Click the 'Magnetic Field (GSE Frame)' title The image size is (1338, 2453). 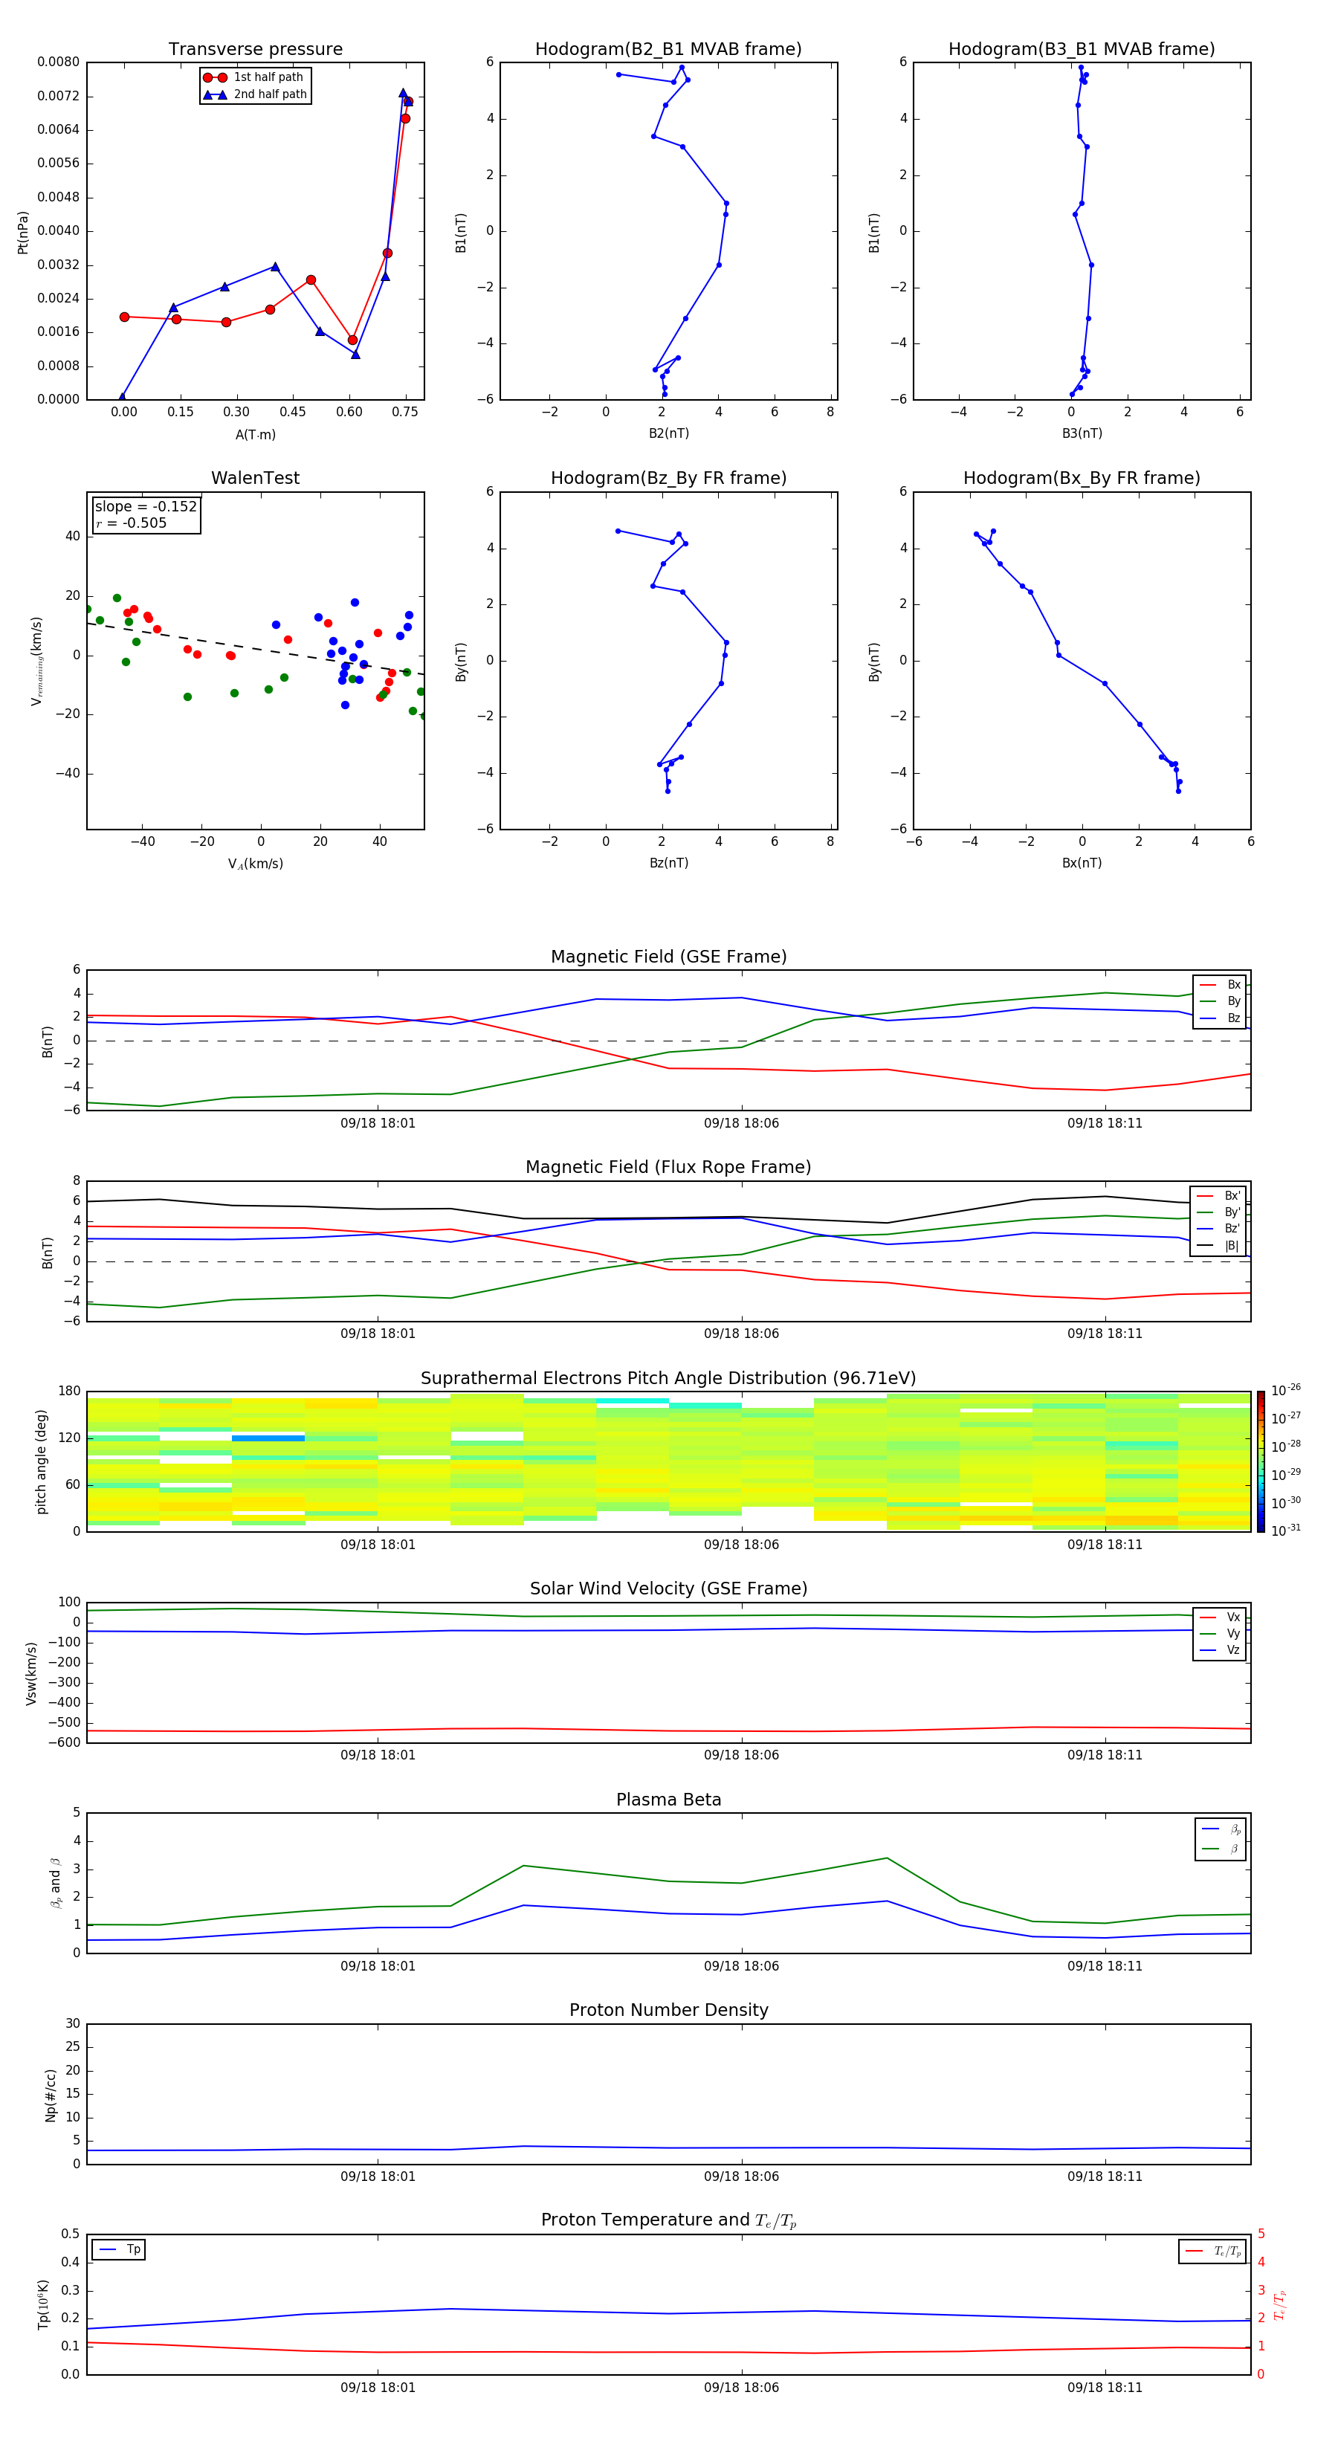(668, 957)
